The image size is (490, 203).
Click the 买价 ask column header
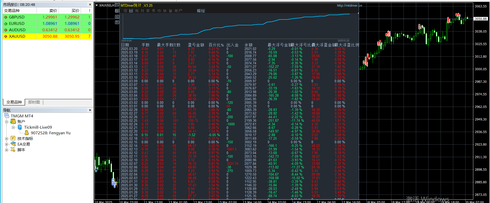coord(70,11)
